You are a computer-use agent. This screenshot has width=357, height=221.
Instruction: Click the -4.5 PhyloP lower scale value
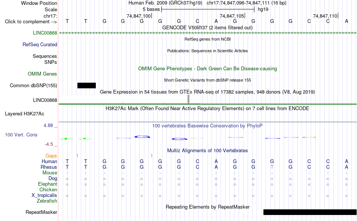tap(49, 144)
